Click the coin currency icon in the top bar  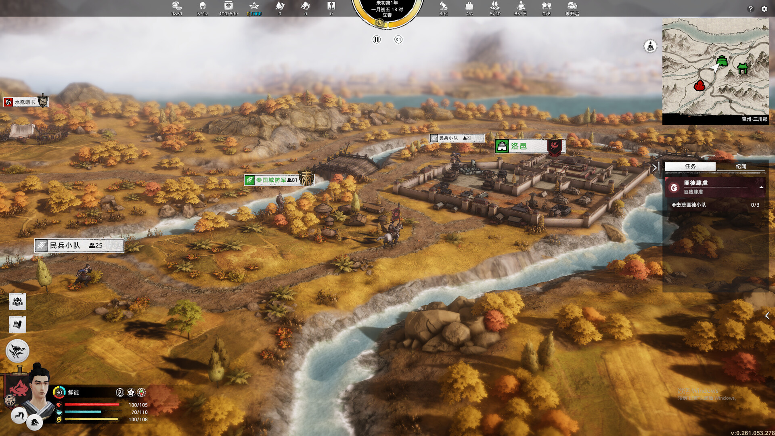[177, 6]
